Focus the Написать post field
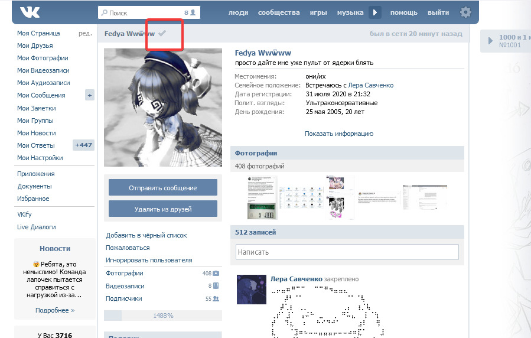The image size is (531, 338). [347, 252]
